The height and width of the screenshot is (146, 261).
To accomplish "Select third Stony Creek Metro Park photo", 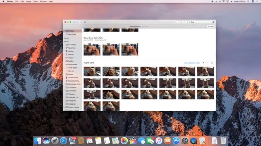I will click(130, 49).
